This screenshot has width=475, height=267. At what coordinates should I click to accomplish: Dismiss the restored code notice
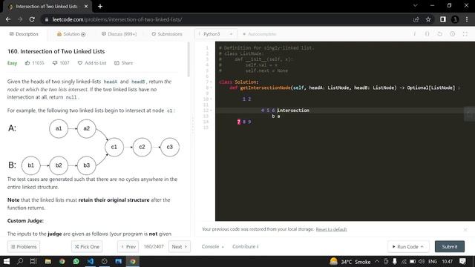(x=465, y=230)
